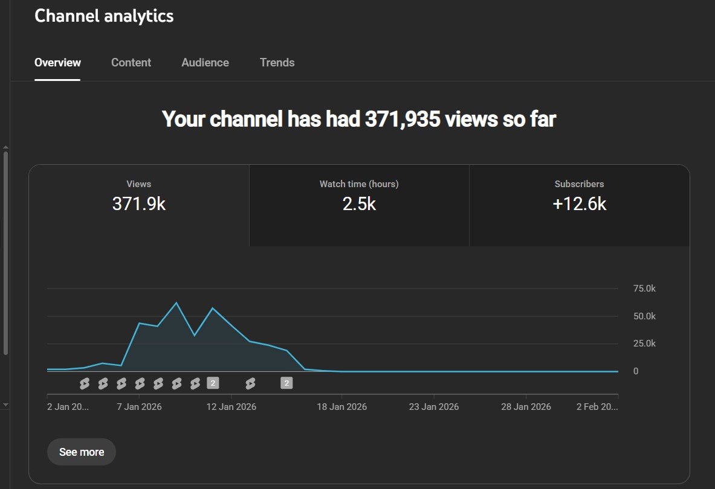
Task: Click the Shorts marker above 7 Jan 2026
Action: coord(140,383)
